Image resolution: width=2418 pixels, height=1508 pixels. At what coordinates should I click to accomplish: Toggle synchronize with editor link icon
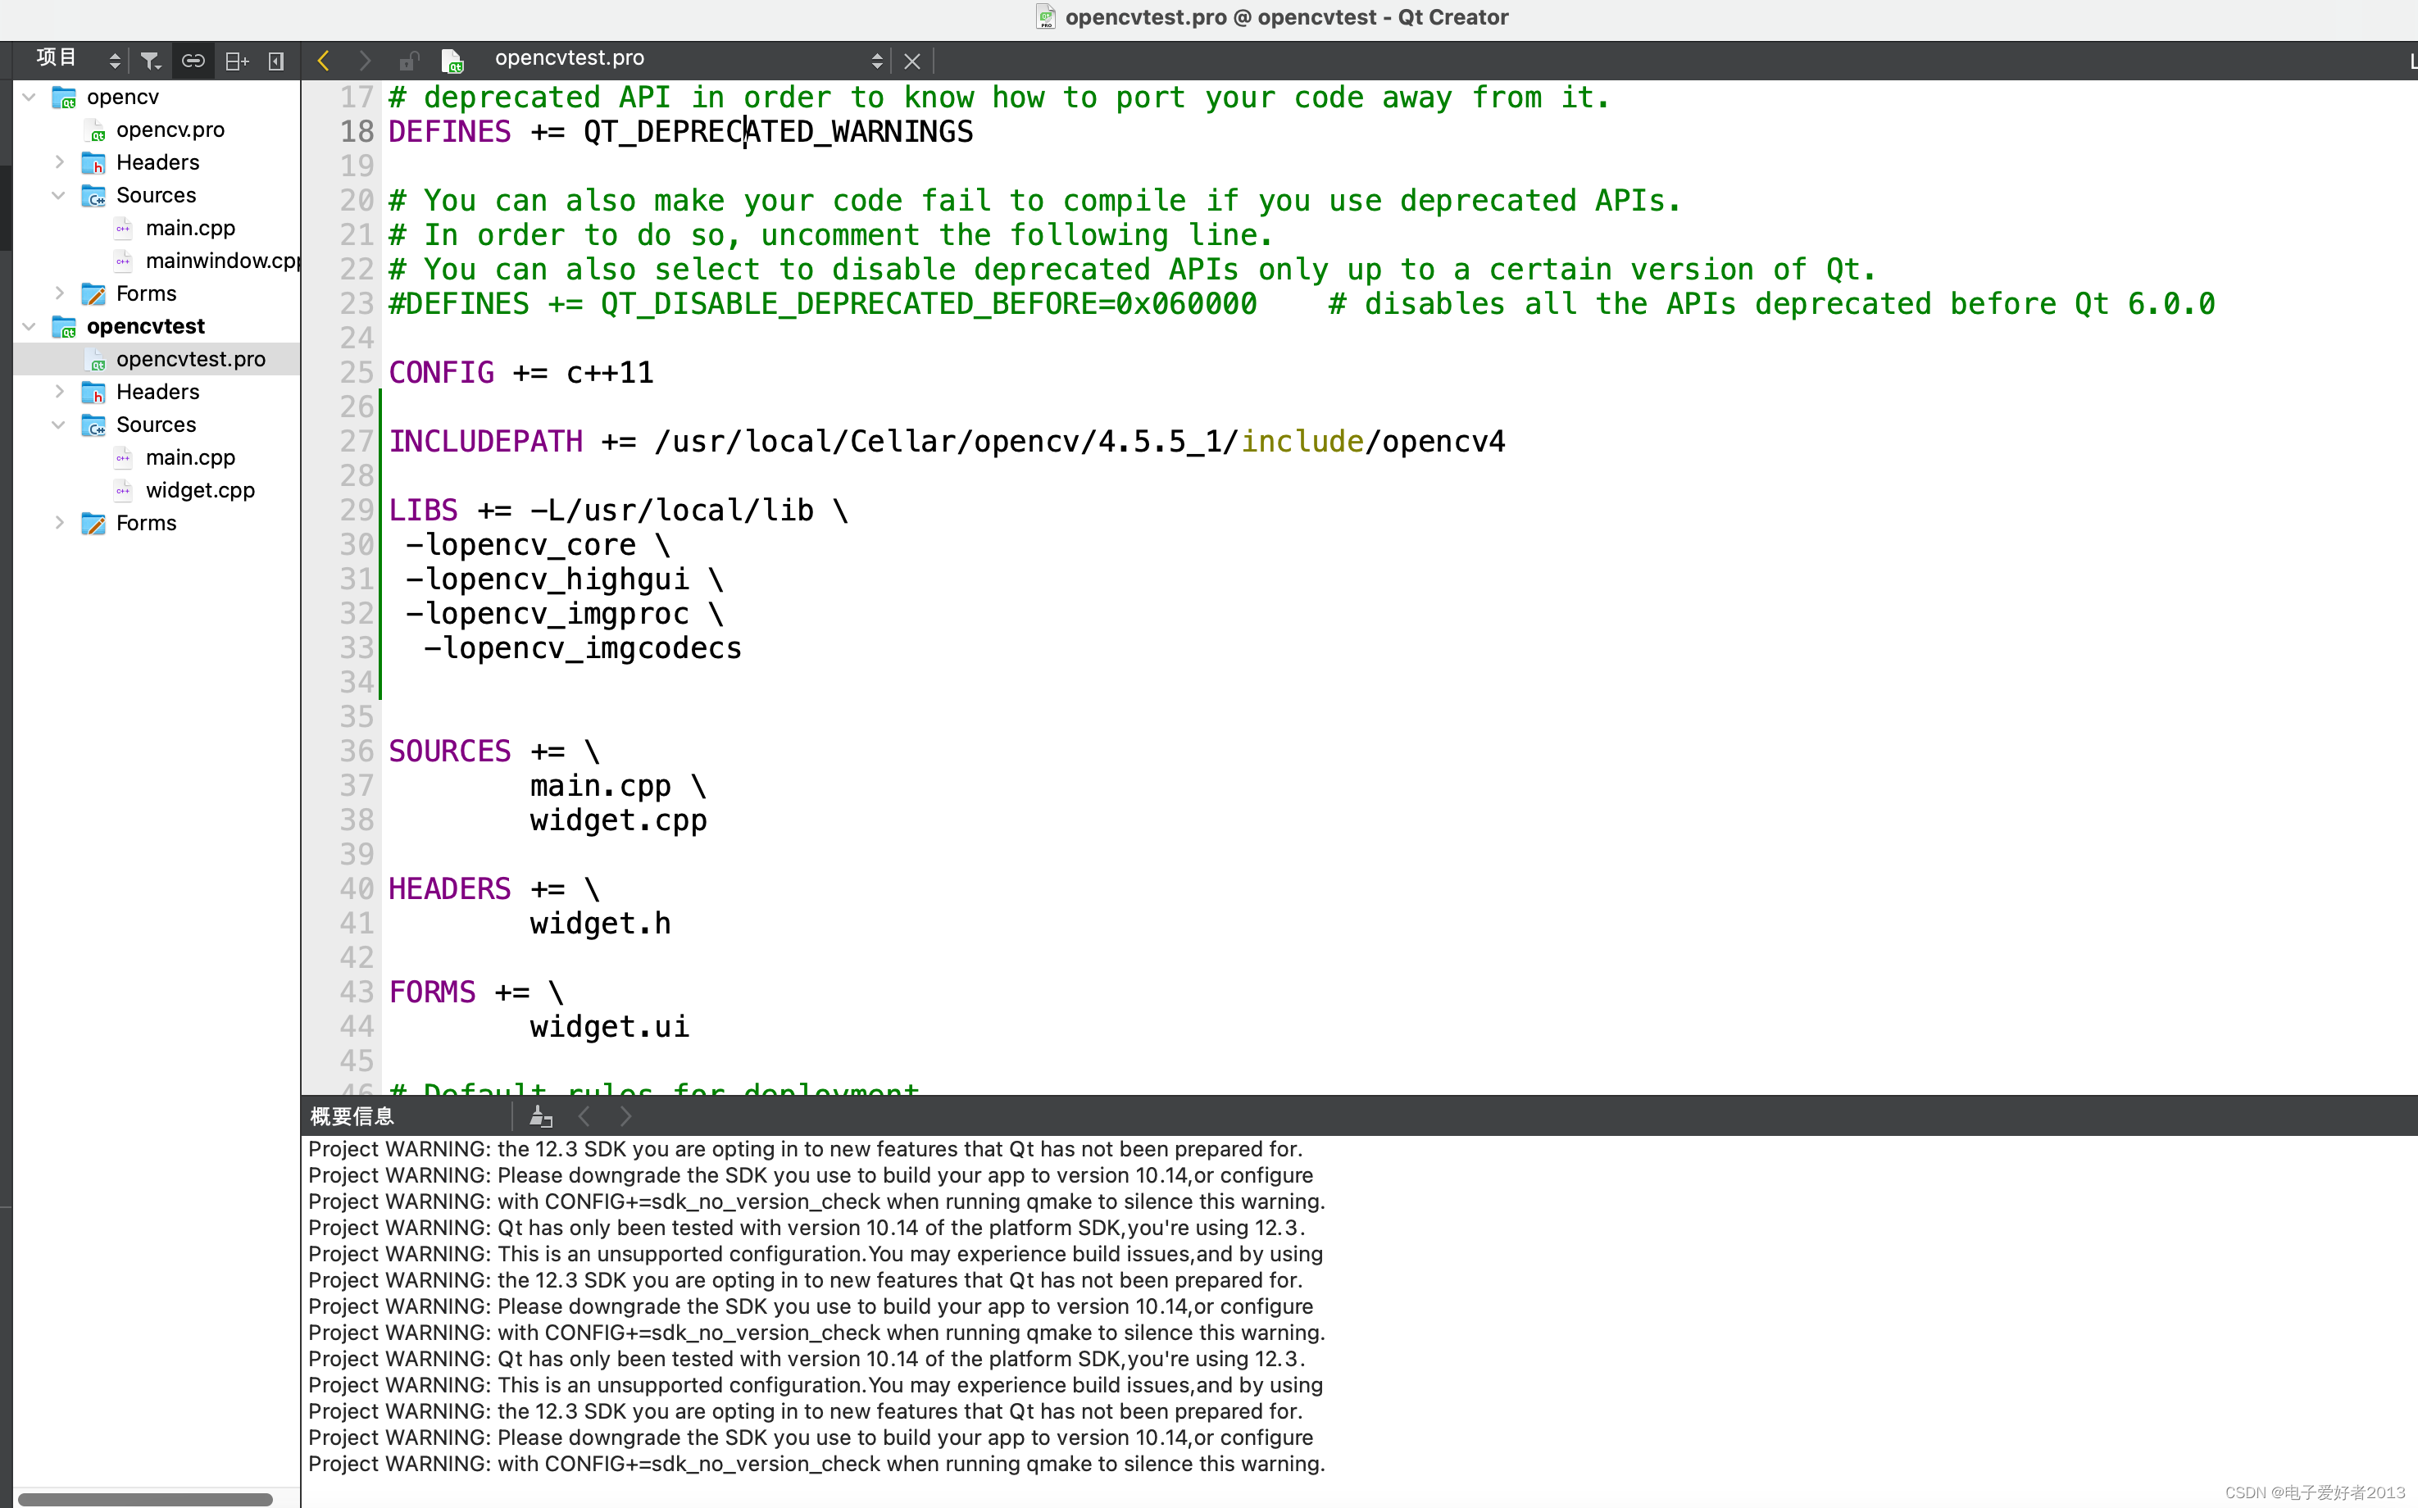coord(193,61)
